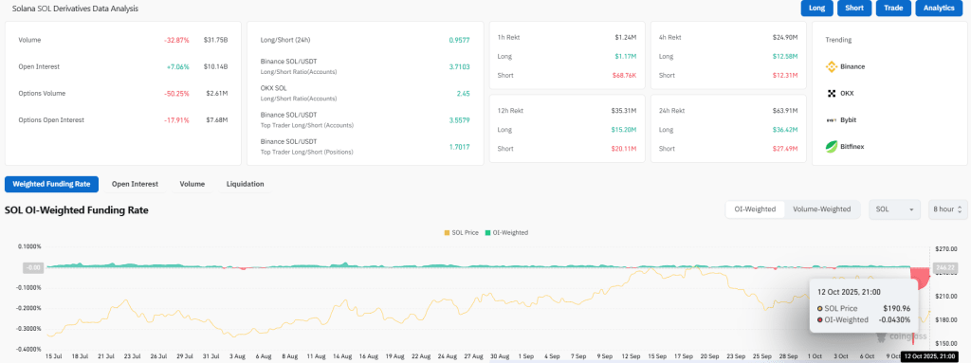This screenshot has height=363, width=971.
Task: Click the Bybit logo icon
Action: click(832, 120)
